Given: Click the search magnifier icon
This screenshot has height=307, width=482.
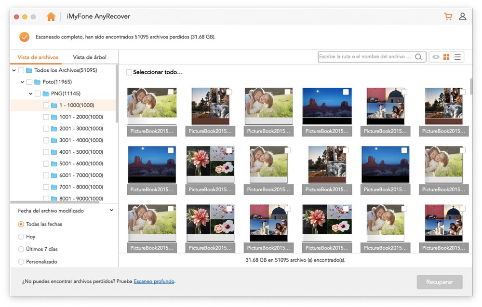Looking at the screenshot, I should 418,57.
